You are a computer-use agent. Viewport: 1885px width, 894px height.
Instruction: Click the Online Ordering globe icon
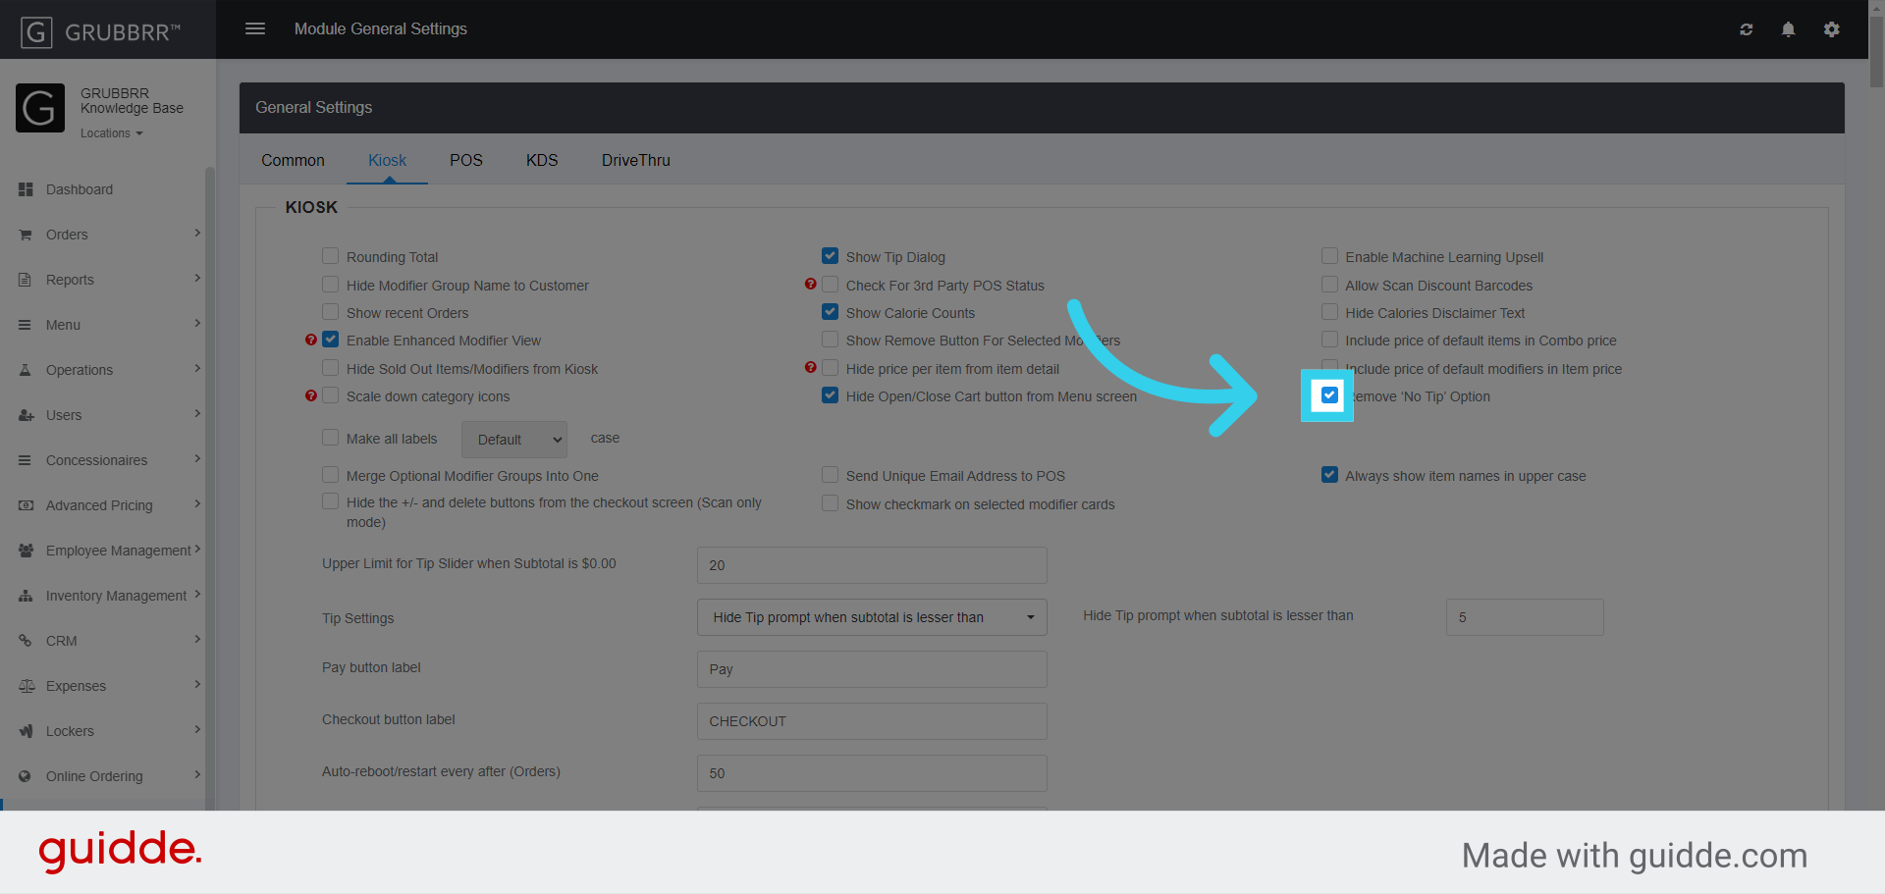pyautogui.click(x=26, y=776)
